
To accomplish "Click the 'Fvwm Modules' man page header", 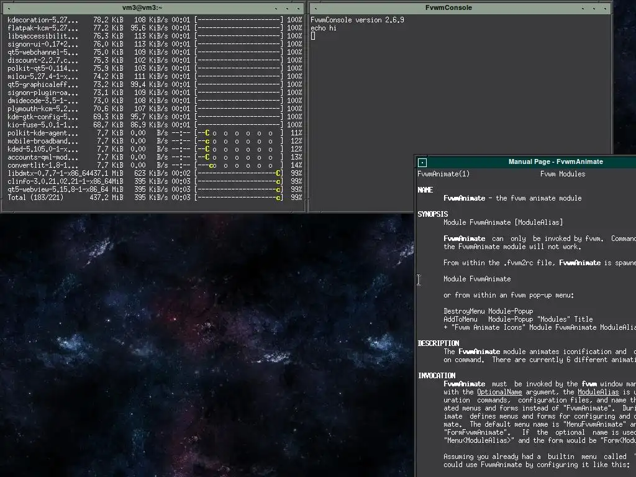I will point(563,174).
